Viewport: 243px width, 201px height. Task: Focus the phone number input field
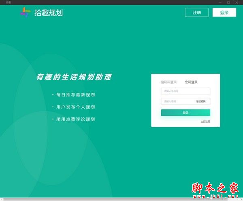pos(185,91)
